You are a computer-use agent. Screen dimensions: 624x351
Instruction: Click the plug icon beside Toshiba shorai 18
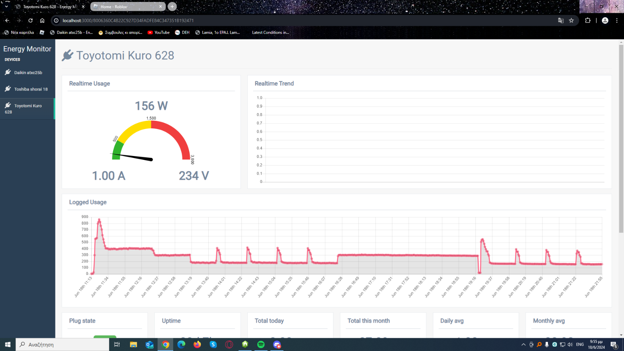coord(8,89)
